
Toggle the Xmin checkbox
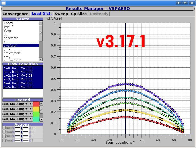[x=4, y=128]
